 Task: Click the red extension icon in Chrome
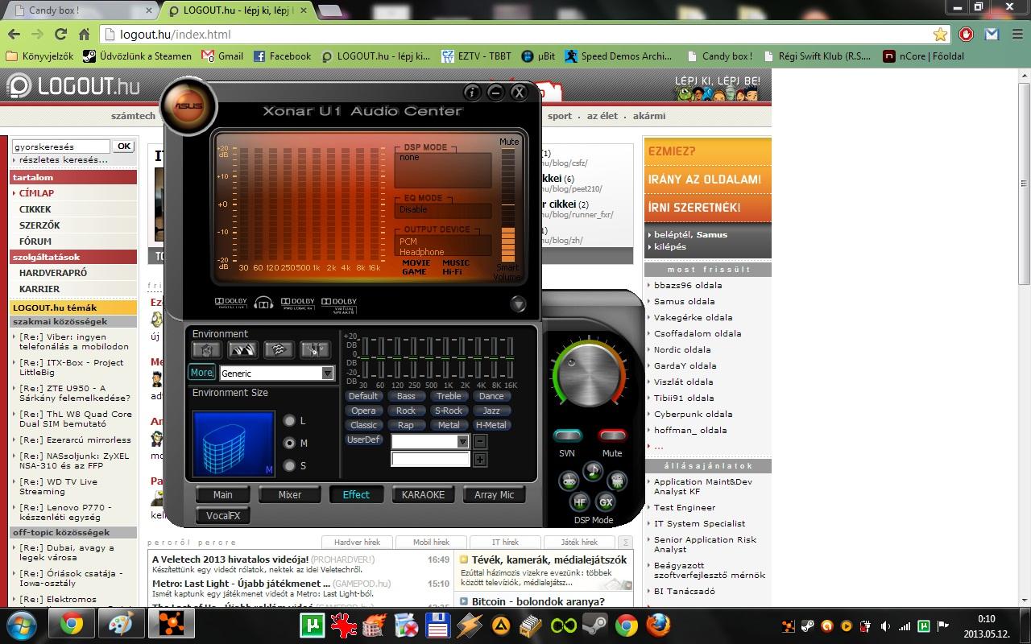pos(967,35)
